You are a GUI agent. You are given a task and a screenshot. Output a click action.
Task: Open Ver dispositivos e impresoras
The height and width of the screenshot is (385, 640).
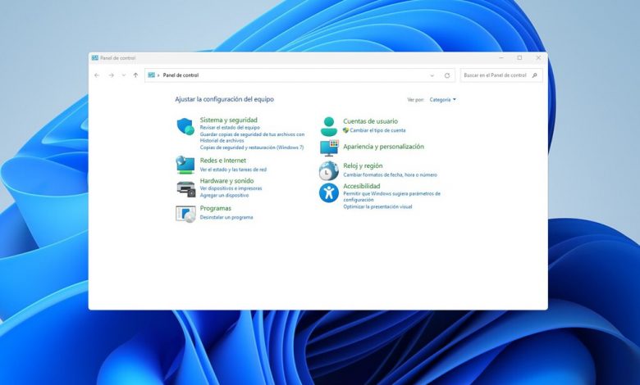231,188
